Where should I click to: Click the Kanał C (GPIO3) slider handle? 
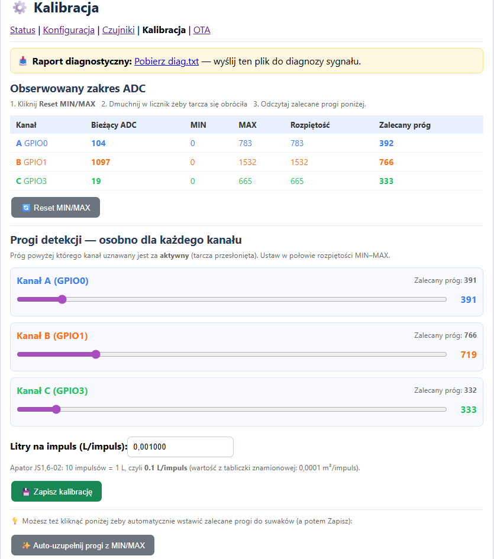(x=56, y=409)
